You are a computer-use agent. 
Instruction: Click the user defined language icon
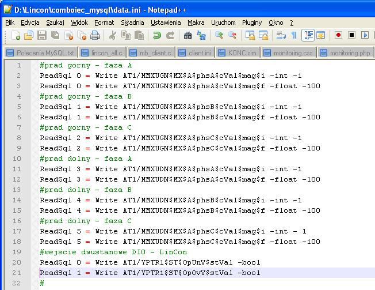[x=321, y=36]
